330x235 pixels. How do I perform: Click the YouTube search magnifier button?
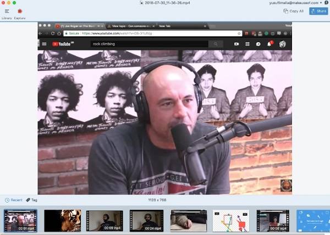(216, 44)
